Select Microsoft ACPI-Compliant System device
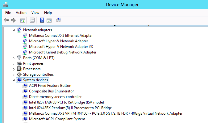This screenshot has width=208, height=123. click(x=57, y=119)
